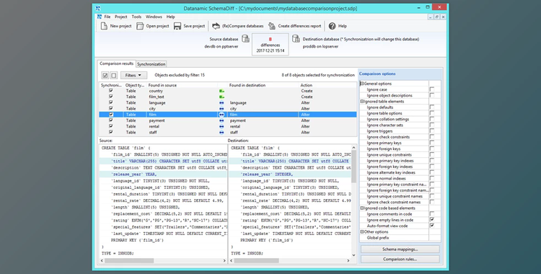Click the Destination vertical scrollbar down arrow
The height and width of the screenshot is (274, 541).
click(x=353, y=255)
